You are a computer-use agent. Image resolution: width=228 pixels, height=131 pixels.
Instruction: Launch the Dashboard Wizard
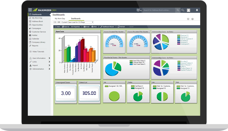pyautogui.click(x=107, y=27)
